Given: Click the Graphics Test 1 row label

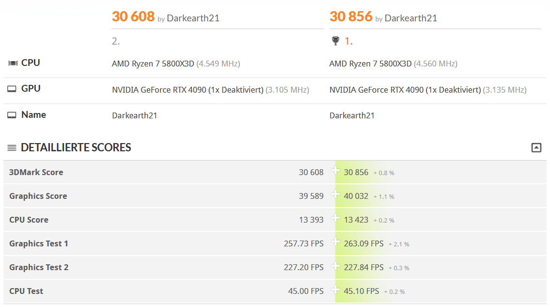Looking at the screenshot, I should click(39, 244).
